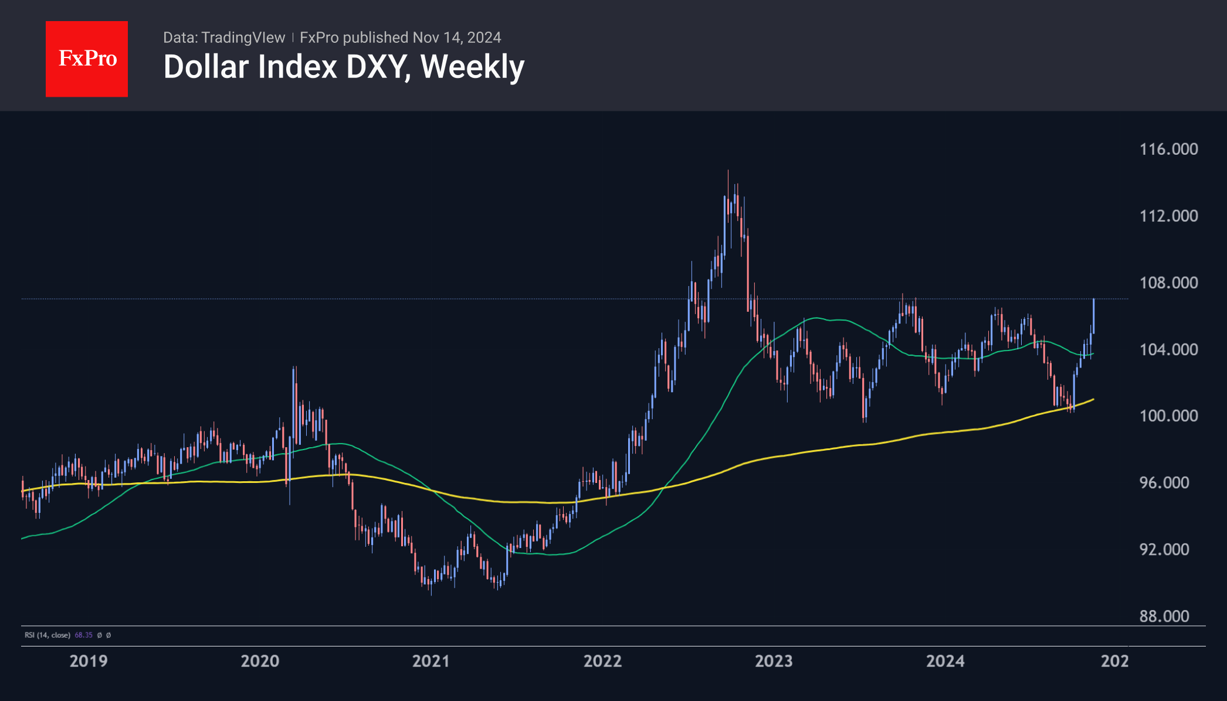Click the 2021 label on time axis
This screenshot has width=1227, height=701.
pos(431,661)
